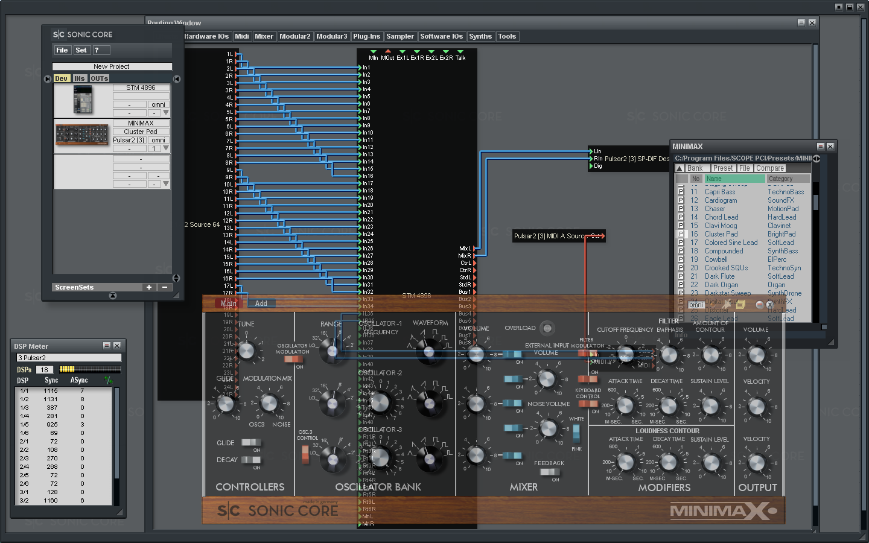Click the P icon of Cowbell preset

681,259
